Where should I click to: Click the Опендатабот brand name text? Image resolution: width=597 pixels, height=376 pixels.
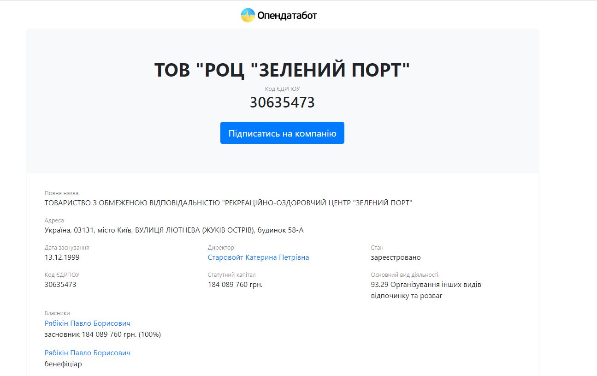[x=287, y=16]
